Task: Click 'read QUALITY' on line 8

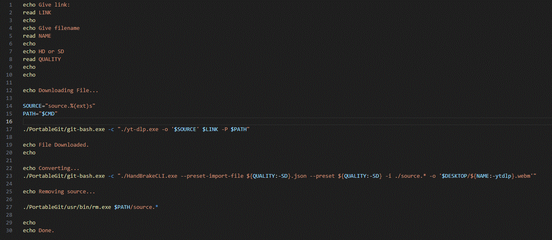Action: pos(42,59)
